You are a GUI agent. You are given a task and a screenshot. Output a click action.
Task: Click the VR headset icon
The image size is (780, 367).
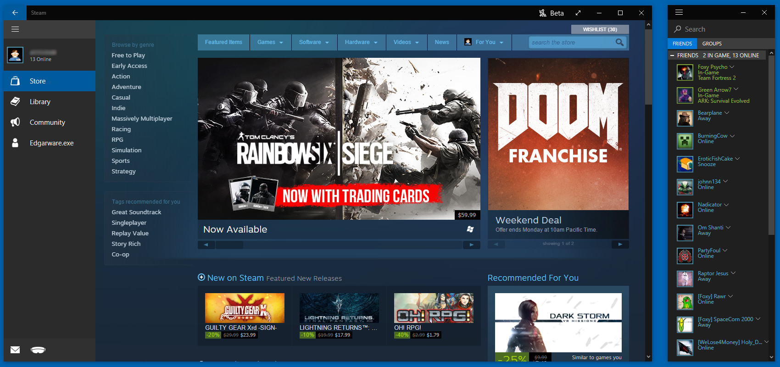38,350
